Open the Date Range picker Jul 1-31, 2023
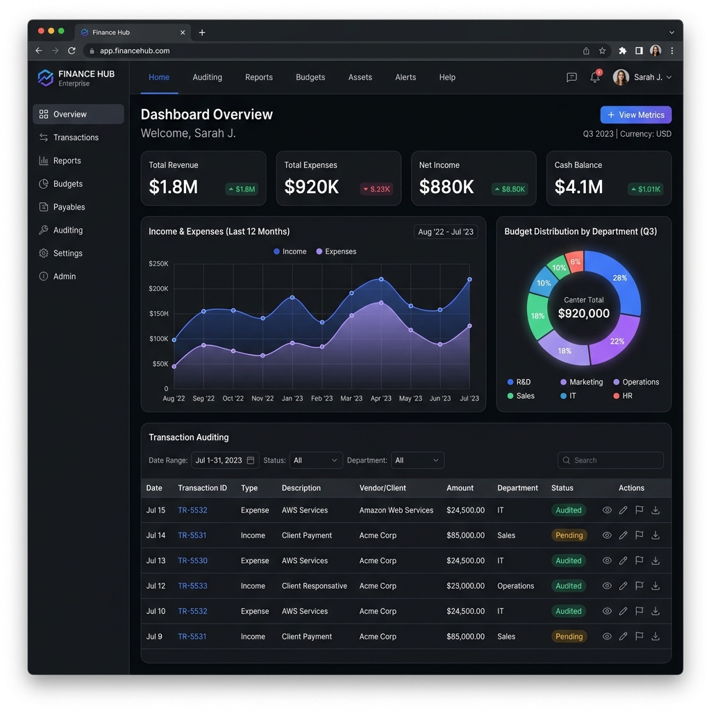The height and width of the screenshot is (711, 711). click(225, 460)
